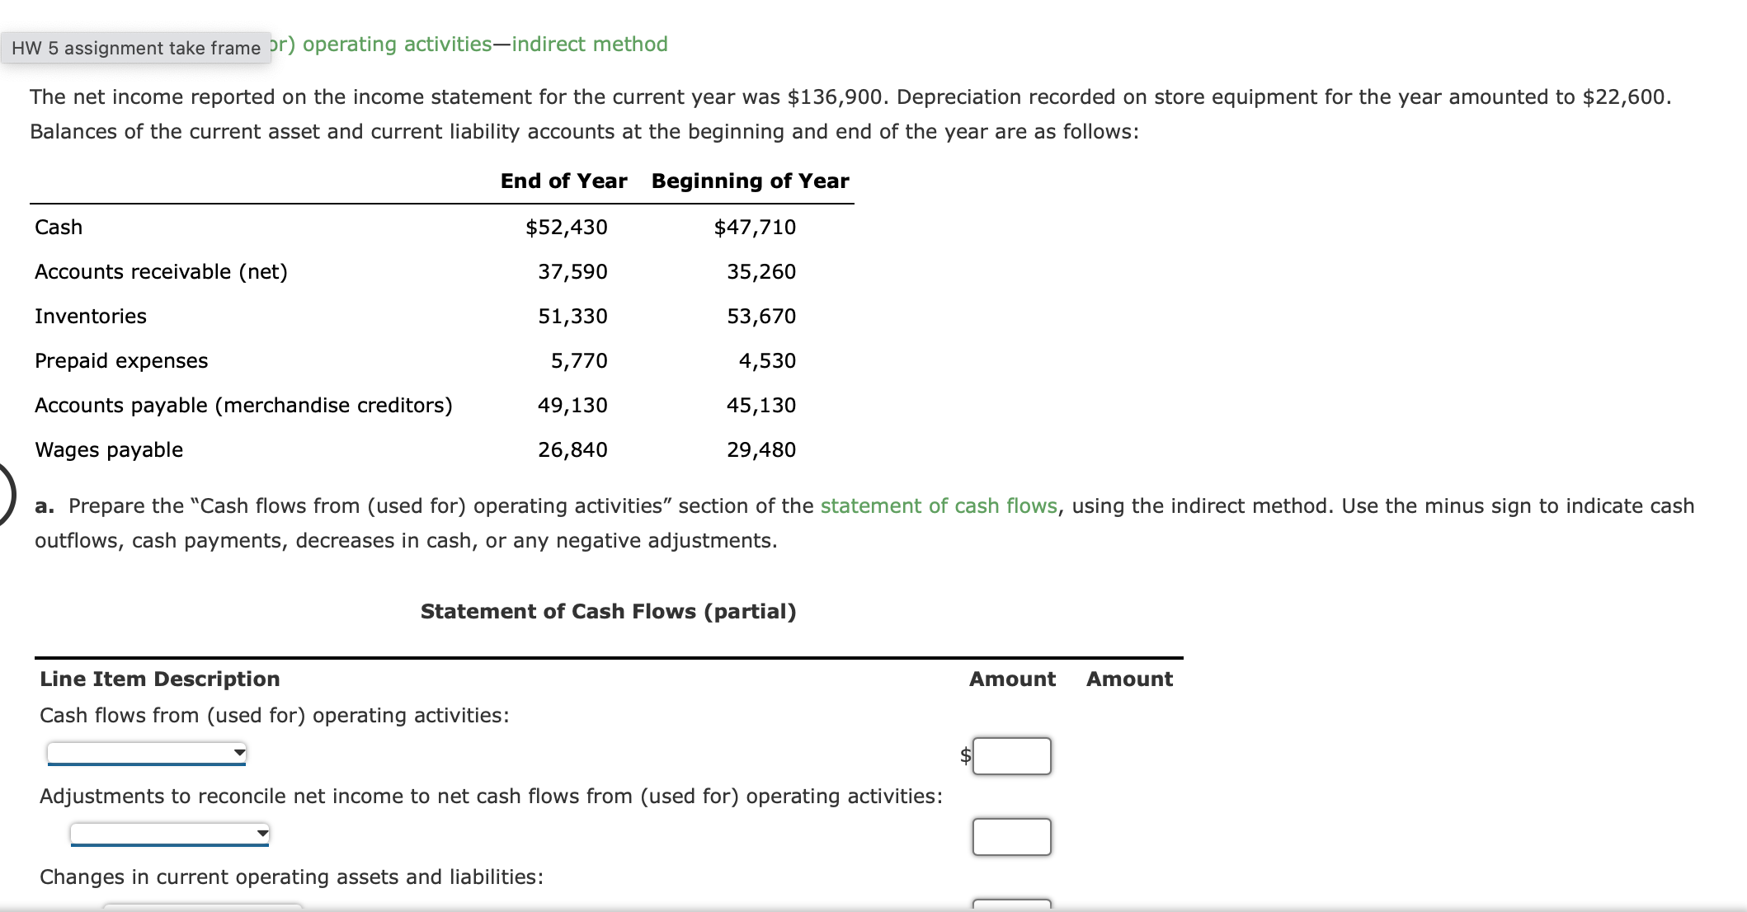Click the first Amount column header

point(1011,679)
